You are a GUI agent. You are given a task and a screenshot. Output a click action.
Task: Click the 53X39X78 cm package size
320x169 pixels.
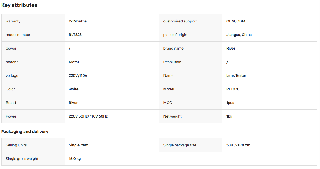tap(238, 145)
